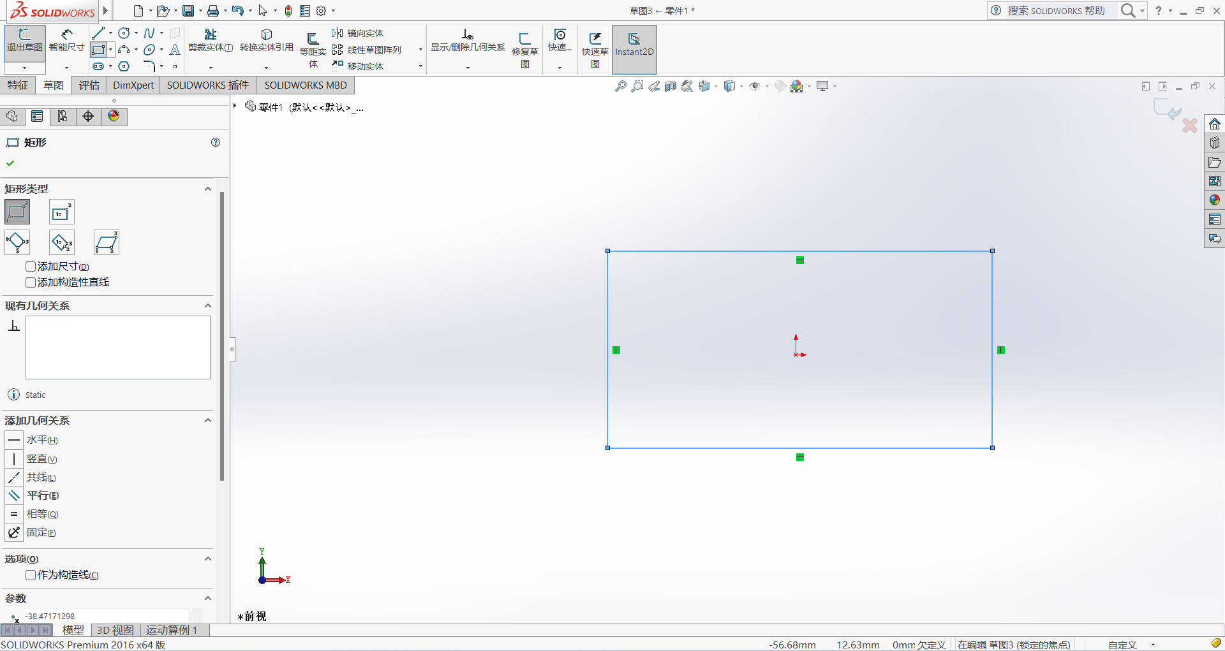Open the Design Library task pane tab
The image size is (1225, 651).
point(1215,143)
